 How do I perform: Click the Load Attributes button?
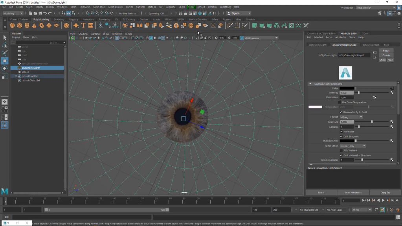(353, 193)
